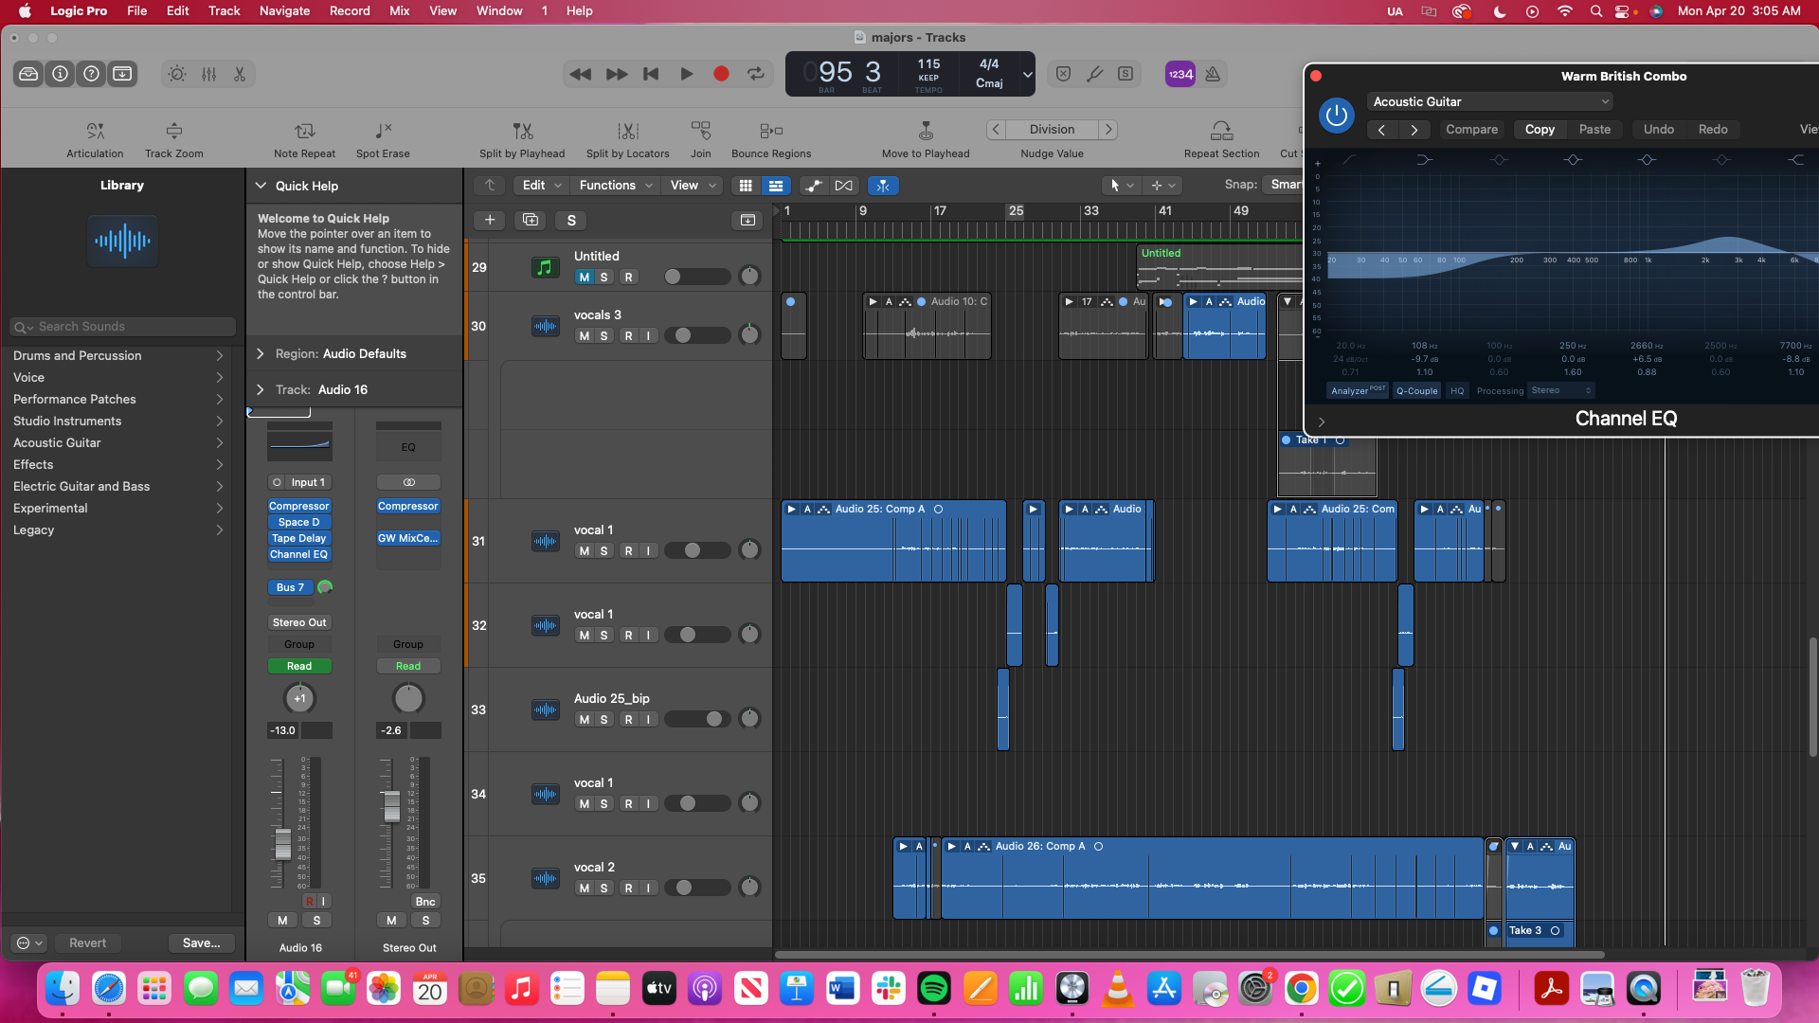The width and height of the screenshot is (1819, 1023).
Task: Open the Processing Stereo dropdown
Action: click(1561, 391)
